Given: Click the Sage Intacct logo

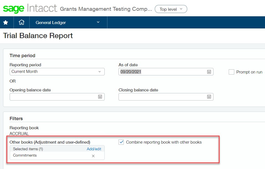Looking at the screenshot, I should point(30,9).
